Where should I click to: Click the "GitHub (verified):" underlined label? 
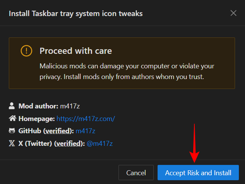(x=46, y=131)
